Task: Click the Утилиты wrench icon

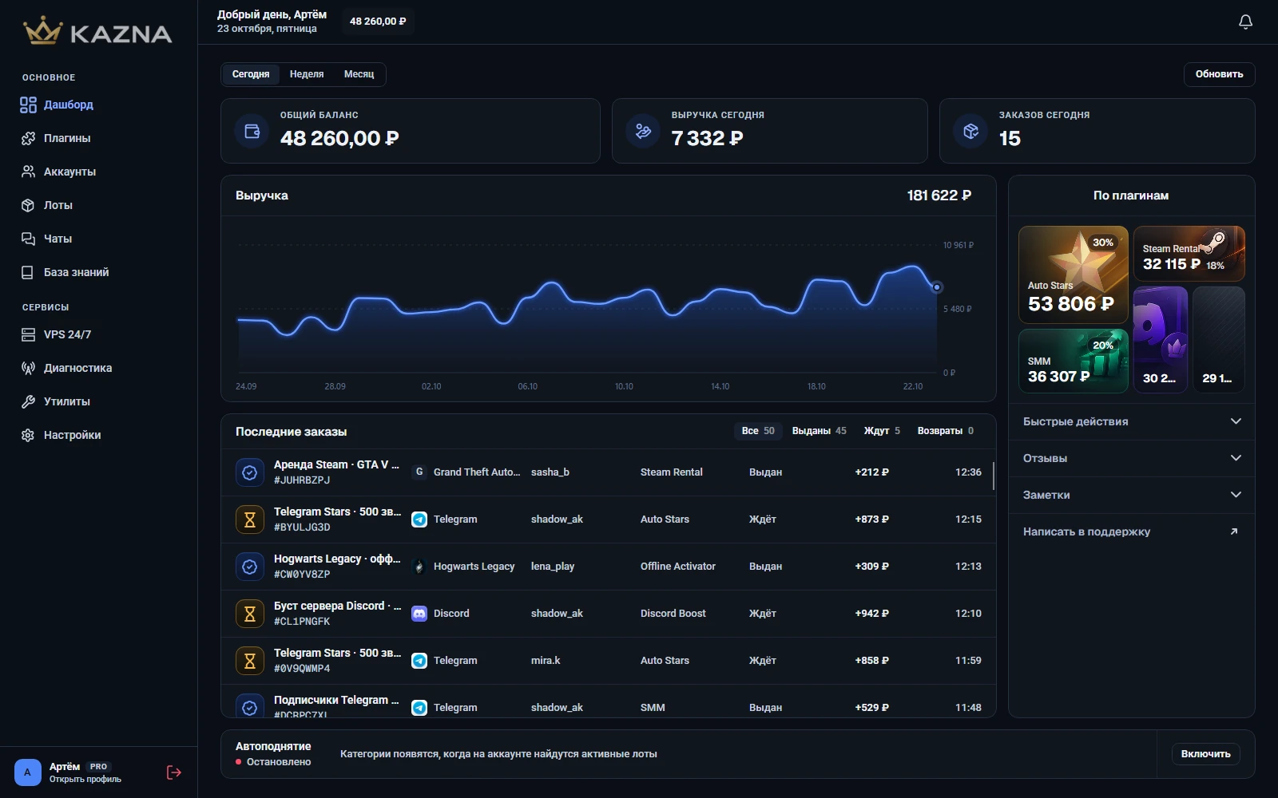Action: pyautogui.click(x=28, y=401)
